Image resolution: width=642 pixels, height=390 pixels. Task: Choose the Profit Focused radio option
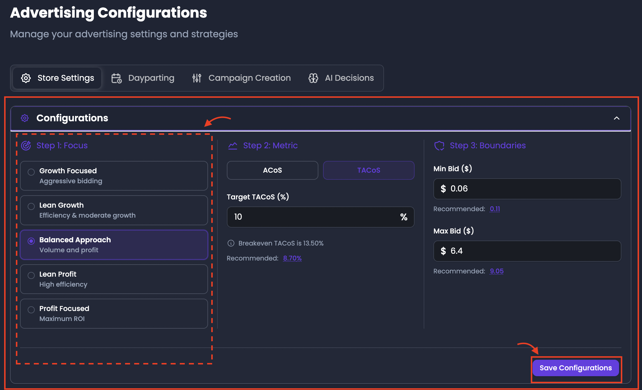click(31, 310)
